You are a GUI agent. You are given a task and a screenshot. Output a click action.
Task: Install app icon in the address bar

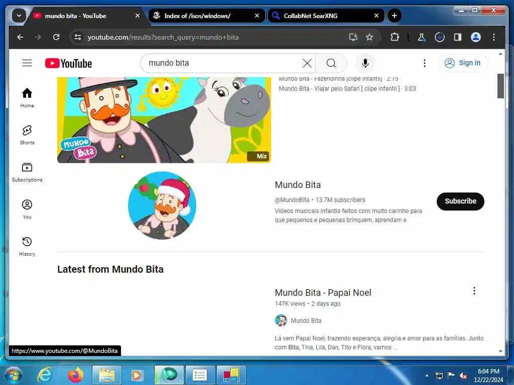pyautogui.click(x=353, y=37)
